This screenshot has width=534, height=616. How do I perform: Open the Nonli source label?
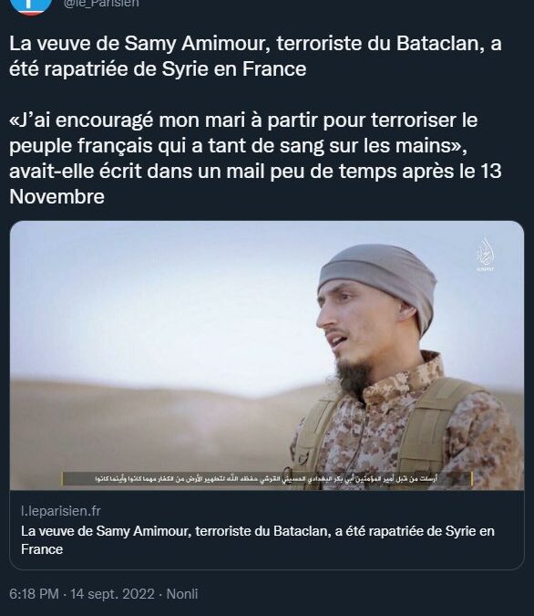(x=181, y=593)
